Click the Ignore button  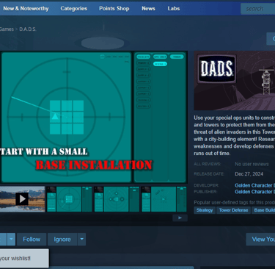(x=62, y=240)
